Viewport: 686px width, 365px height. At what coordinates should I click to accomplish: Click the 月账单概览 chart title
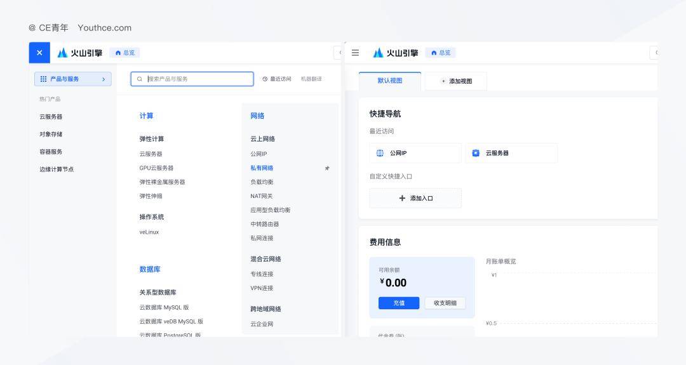501,262
